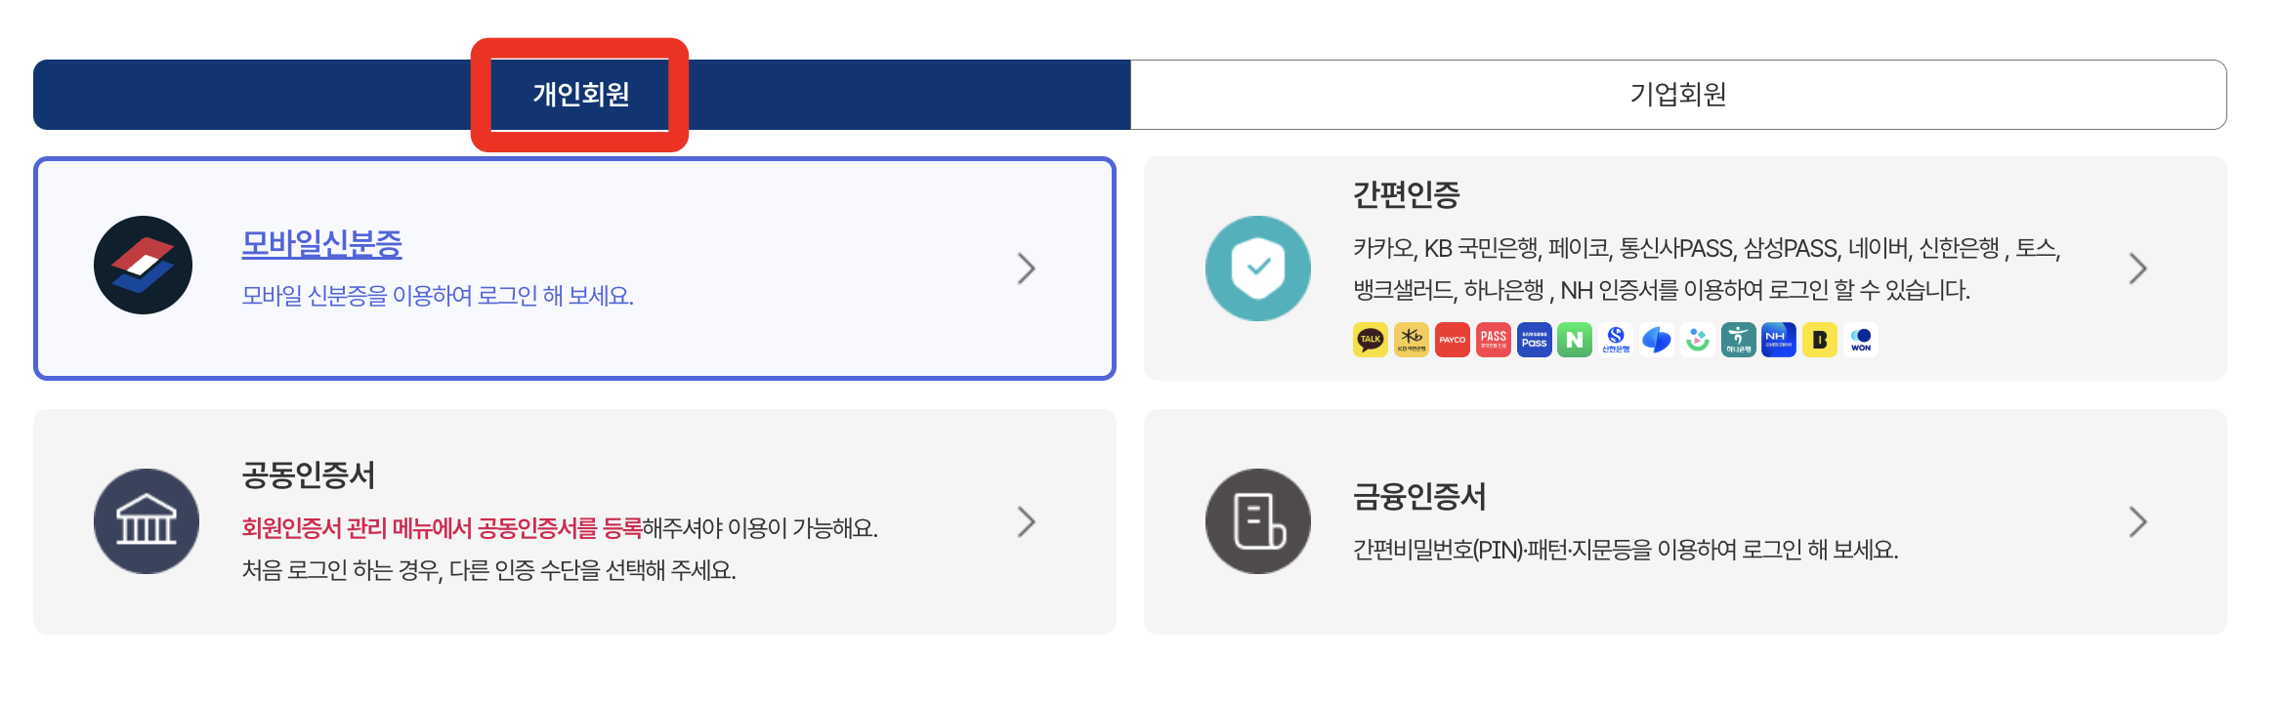Expand the 금융인증서 card chevron

click(2139, 522)
